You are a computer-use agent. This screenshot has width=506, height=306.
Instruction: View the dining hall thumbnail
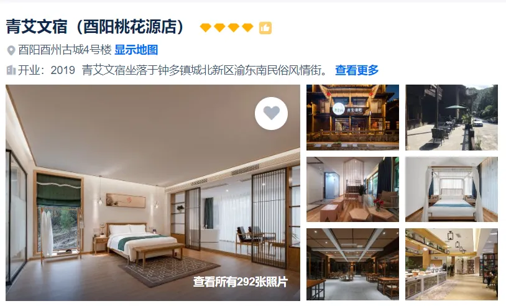[x=352, y=264]
